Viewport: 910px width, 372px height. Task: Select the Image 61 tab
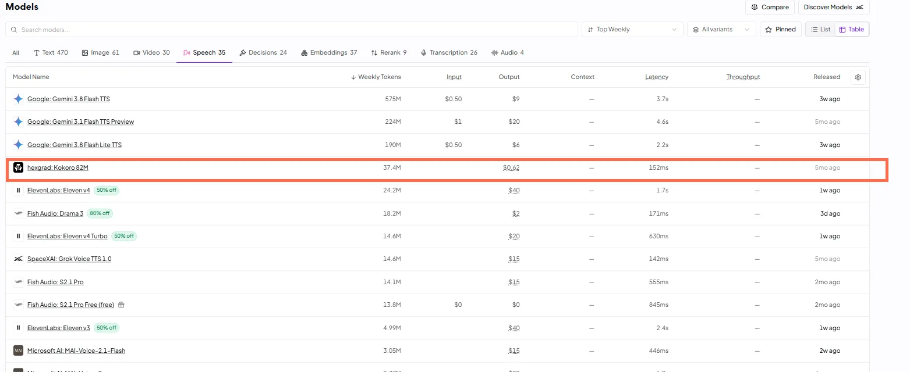tap(101, 52)
